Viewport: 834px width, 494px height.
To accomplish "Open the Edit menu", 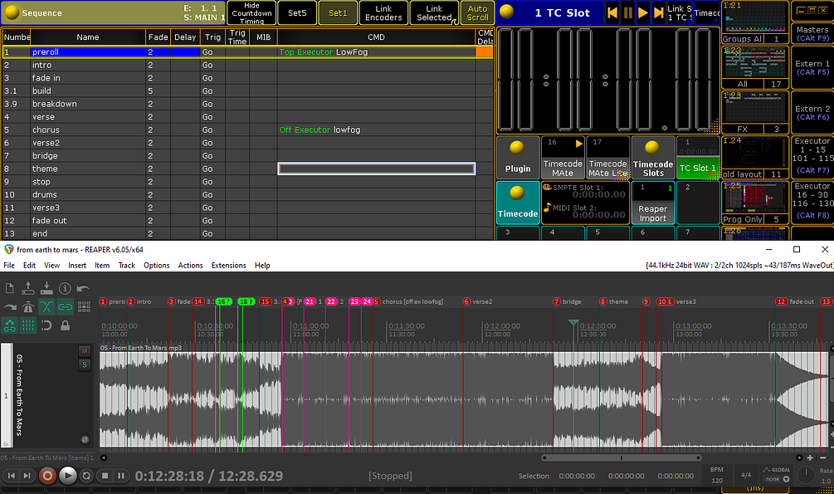I will point(29,265).
